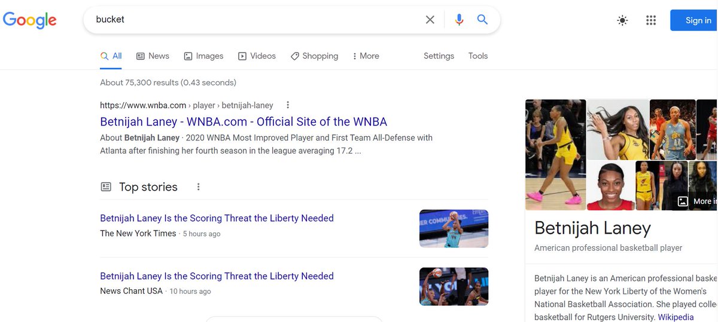Click '10 hours ago' timestamp
The width and height of the screenshot is (718, 322).
[190, 292]
